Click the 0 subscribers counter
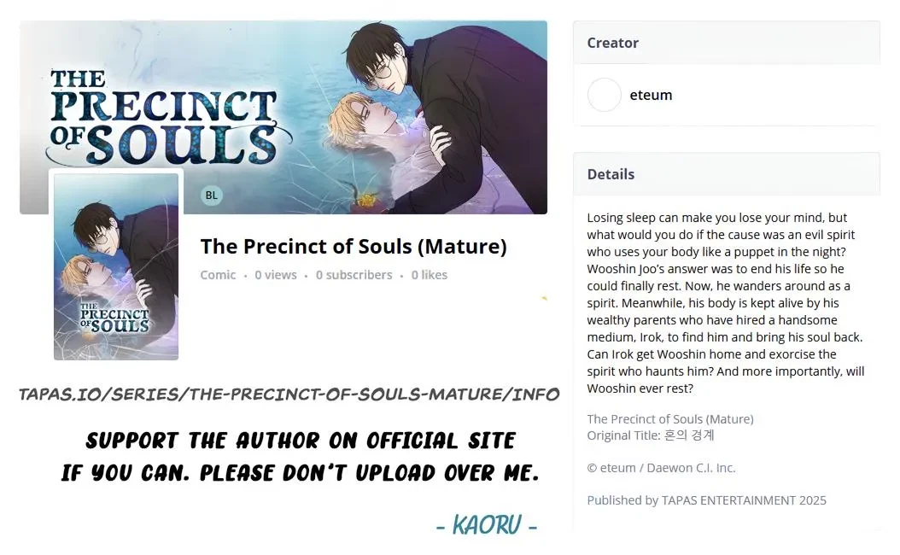 click(354, 275)
